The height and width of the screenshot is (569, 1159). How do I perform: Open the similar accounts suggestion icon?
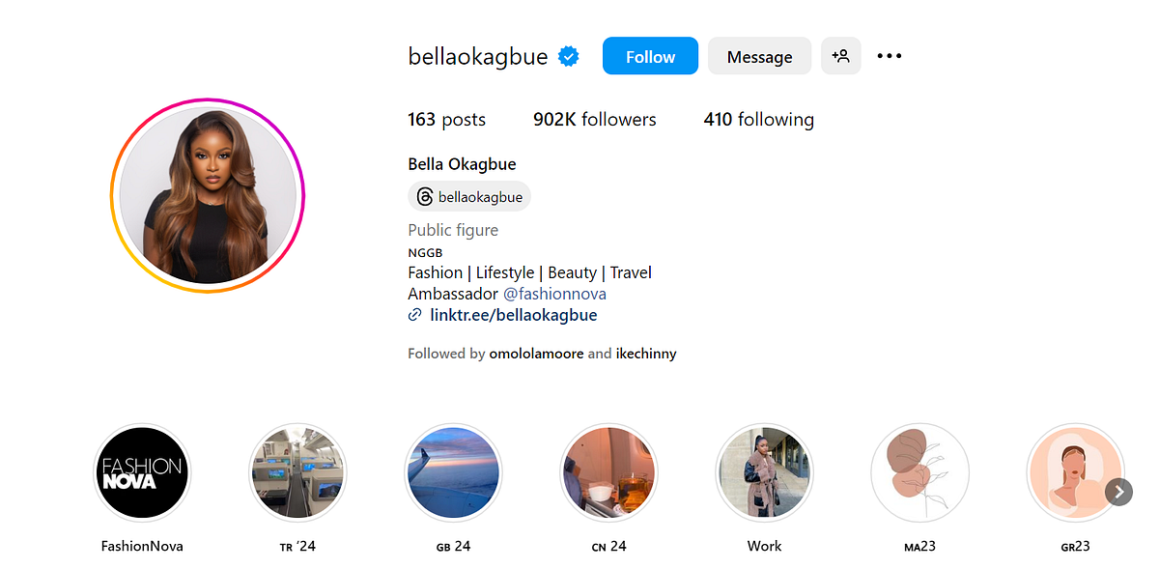[x=840, y=56]
